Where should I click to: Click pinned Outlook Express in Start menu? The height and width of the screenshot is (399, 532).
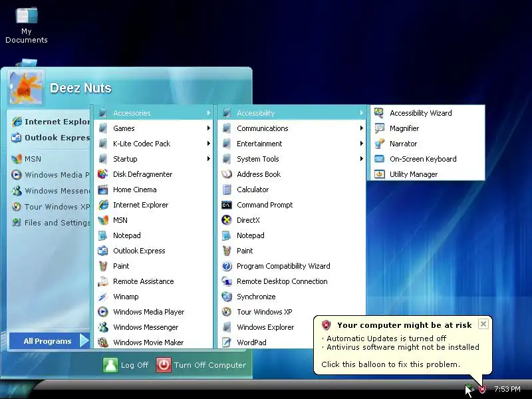[x=49, y=138]
